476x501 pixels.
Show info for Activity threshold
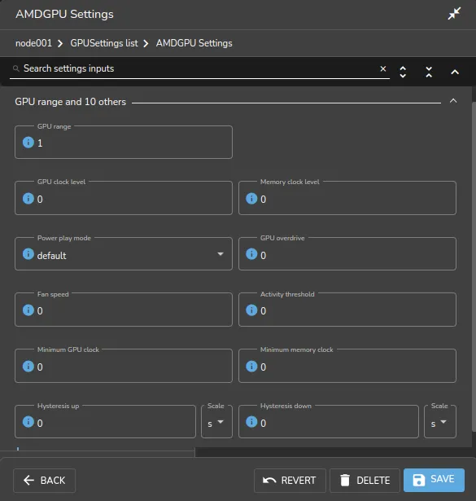pyautogui.click(x=251, y=310)
